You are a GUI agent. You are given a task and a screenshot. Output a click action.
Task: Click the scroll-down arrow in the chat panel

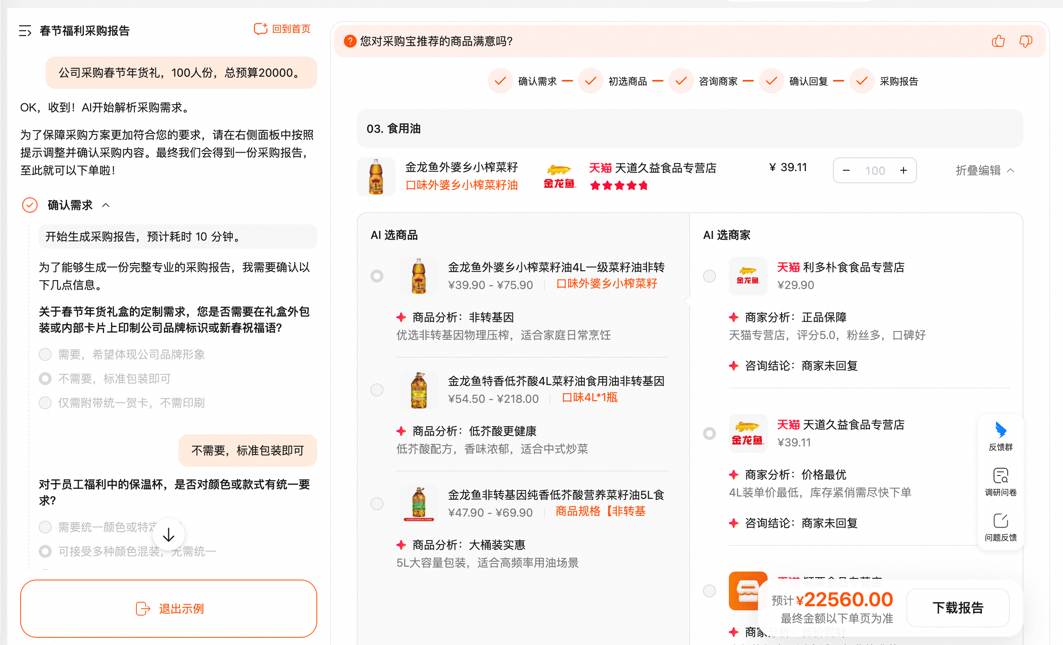pos(169,535)
